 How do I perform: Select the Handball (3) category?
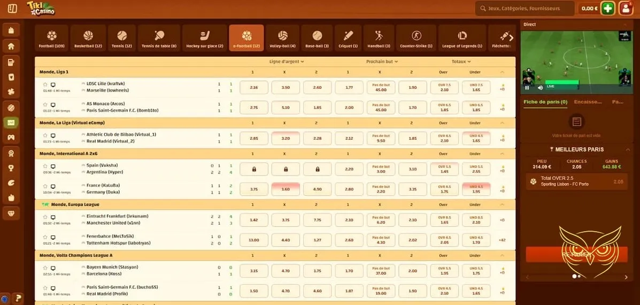(x=379, y=38)
